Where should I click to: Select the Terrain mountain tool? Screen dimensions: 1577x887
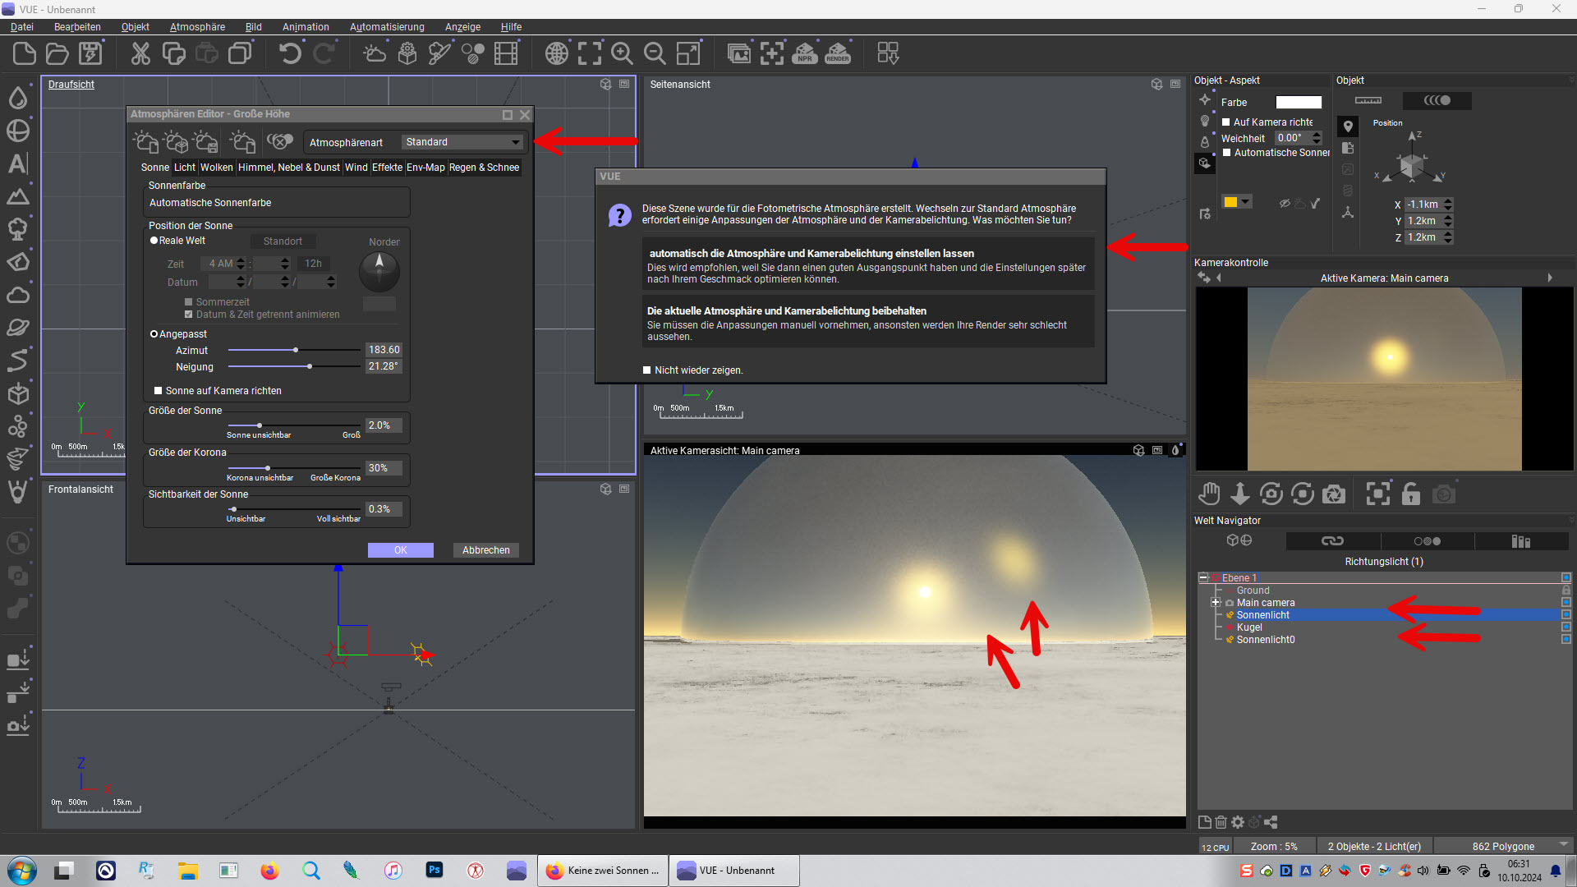coord(18,196)
